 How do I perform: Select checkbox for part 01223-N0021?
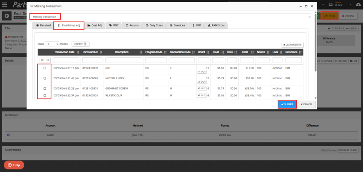[45, 68]
